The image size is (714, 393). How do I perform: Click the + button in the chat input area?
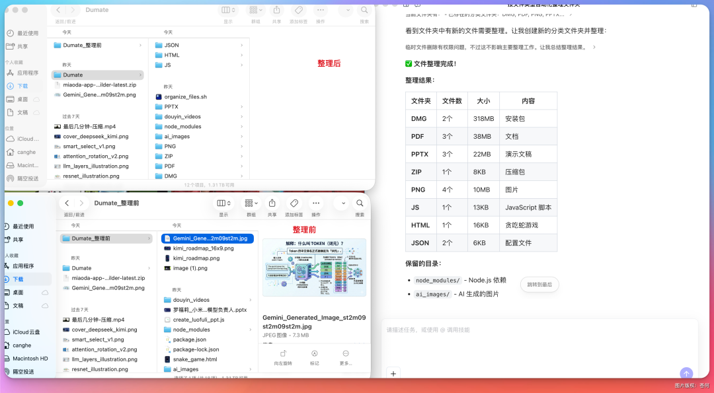point(393,373)
